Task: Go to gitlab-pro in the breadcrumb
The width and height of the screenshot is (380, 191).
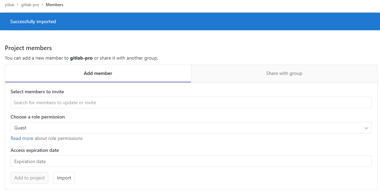Action: coord(30,5)
